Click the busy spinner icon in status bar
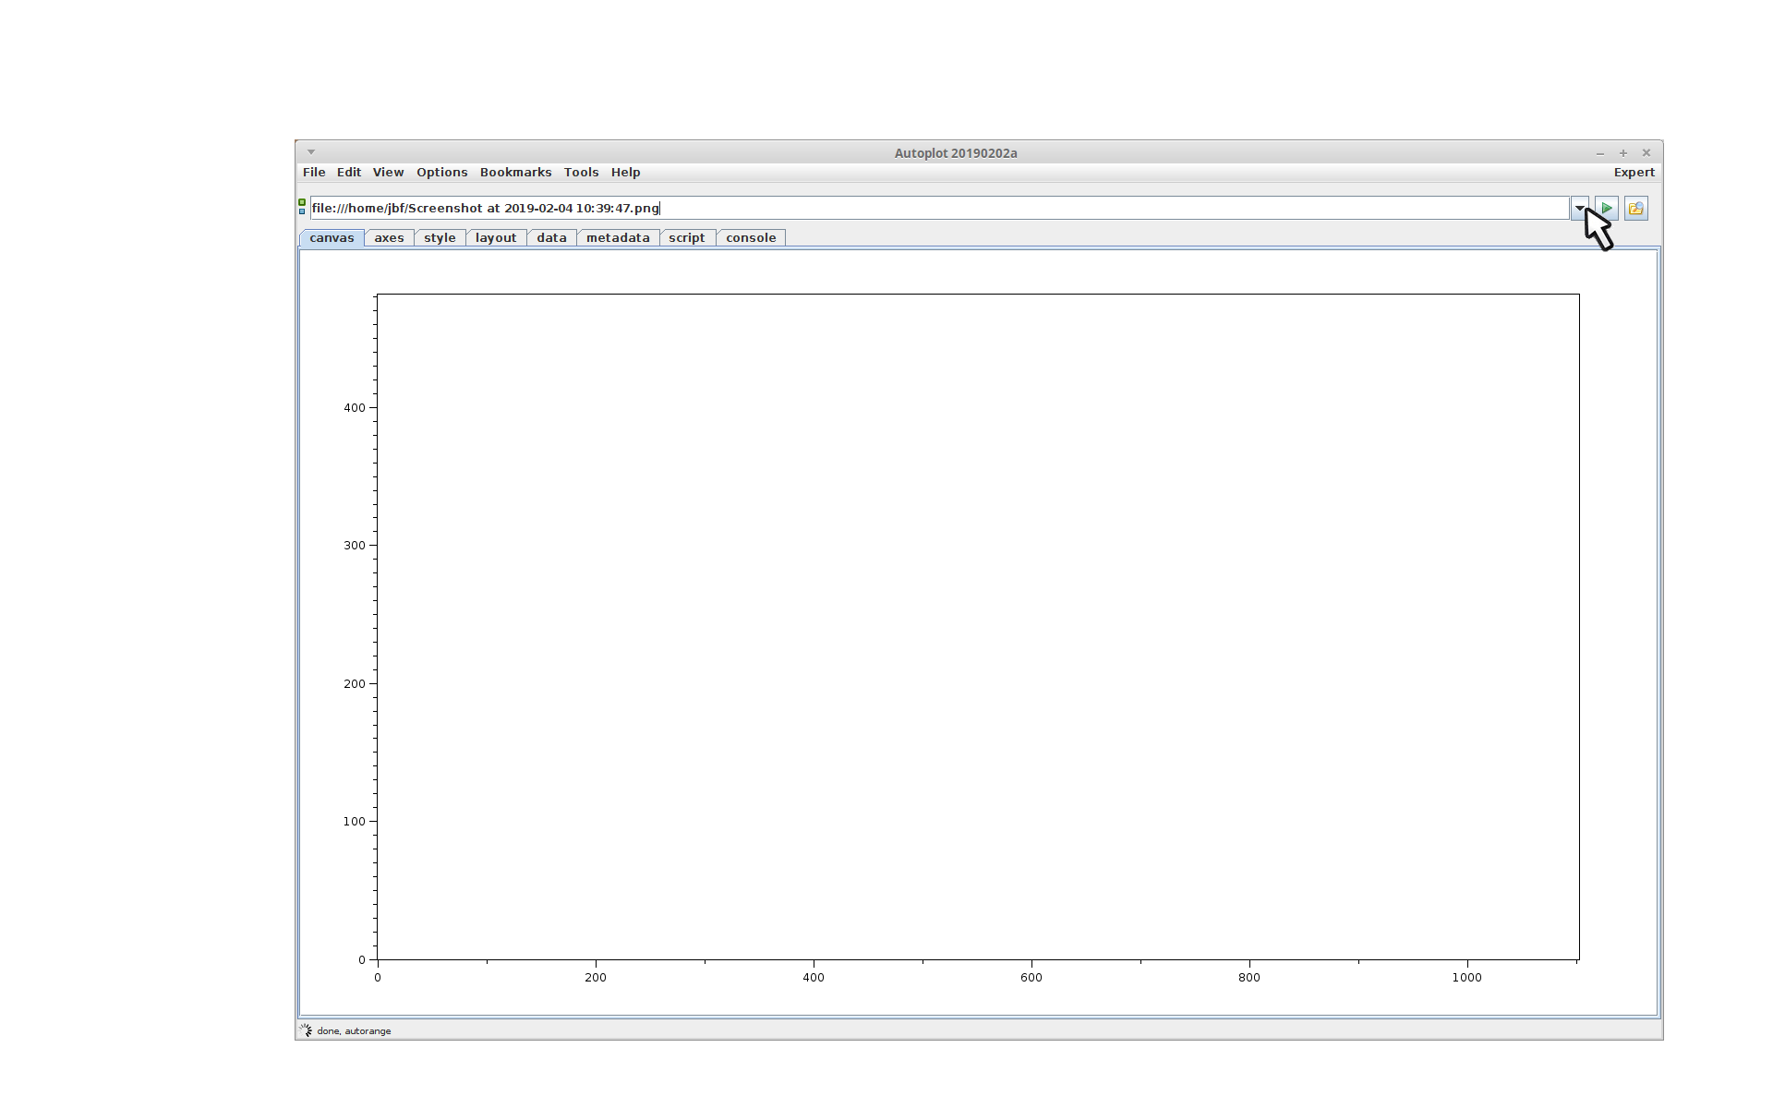This screenshot has width=1773, height=1108. click(x=306, y=1030)
